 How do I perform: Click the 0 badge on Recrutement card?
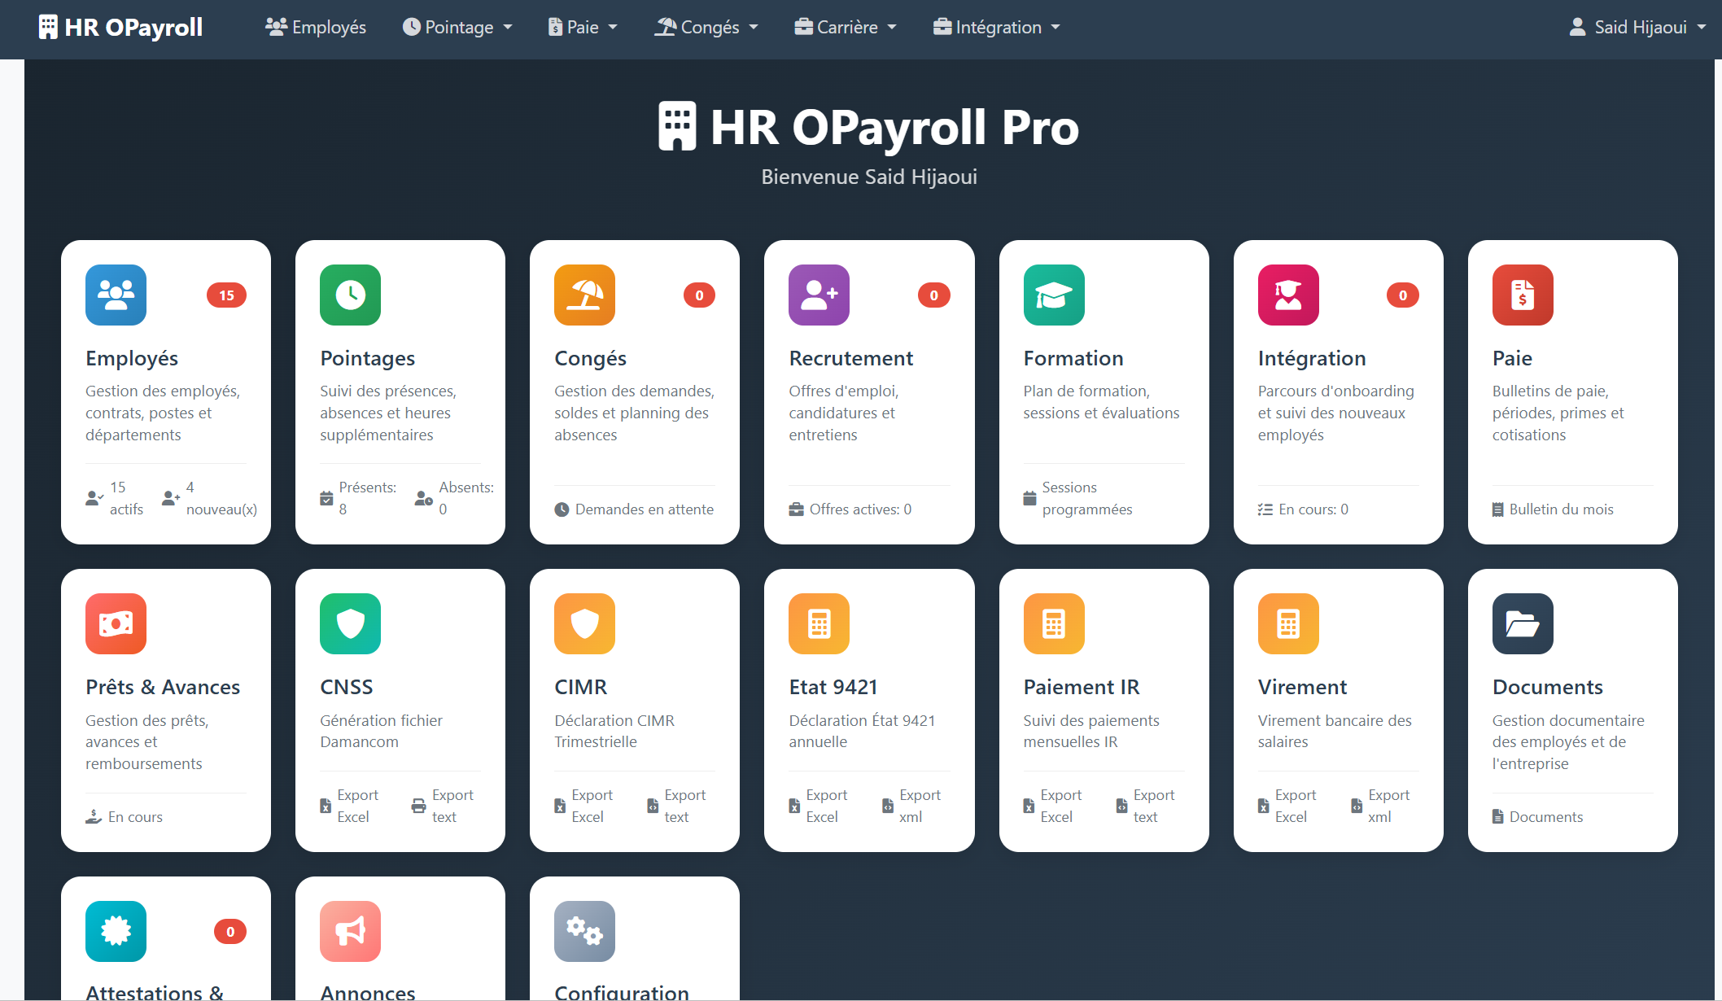point(933,295)
